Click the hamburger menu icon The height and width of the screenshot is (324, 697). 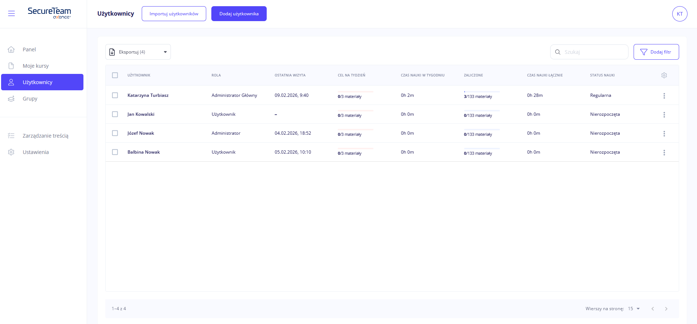pos(11,13)
